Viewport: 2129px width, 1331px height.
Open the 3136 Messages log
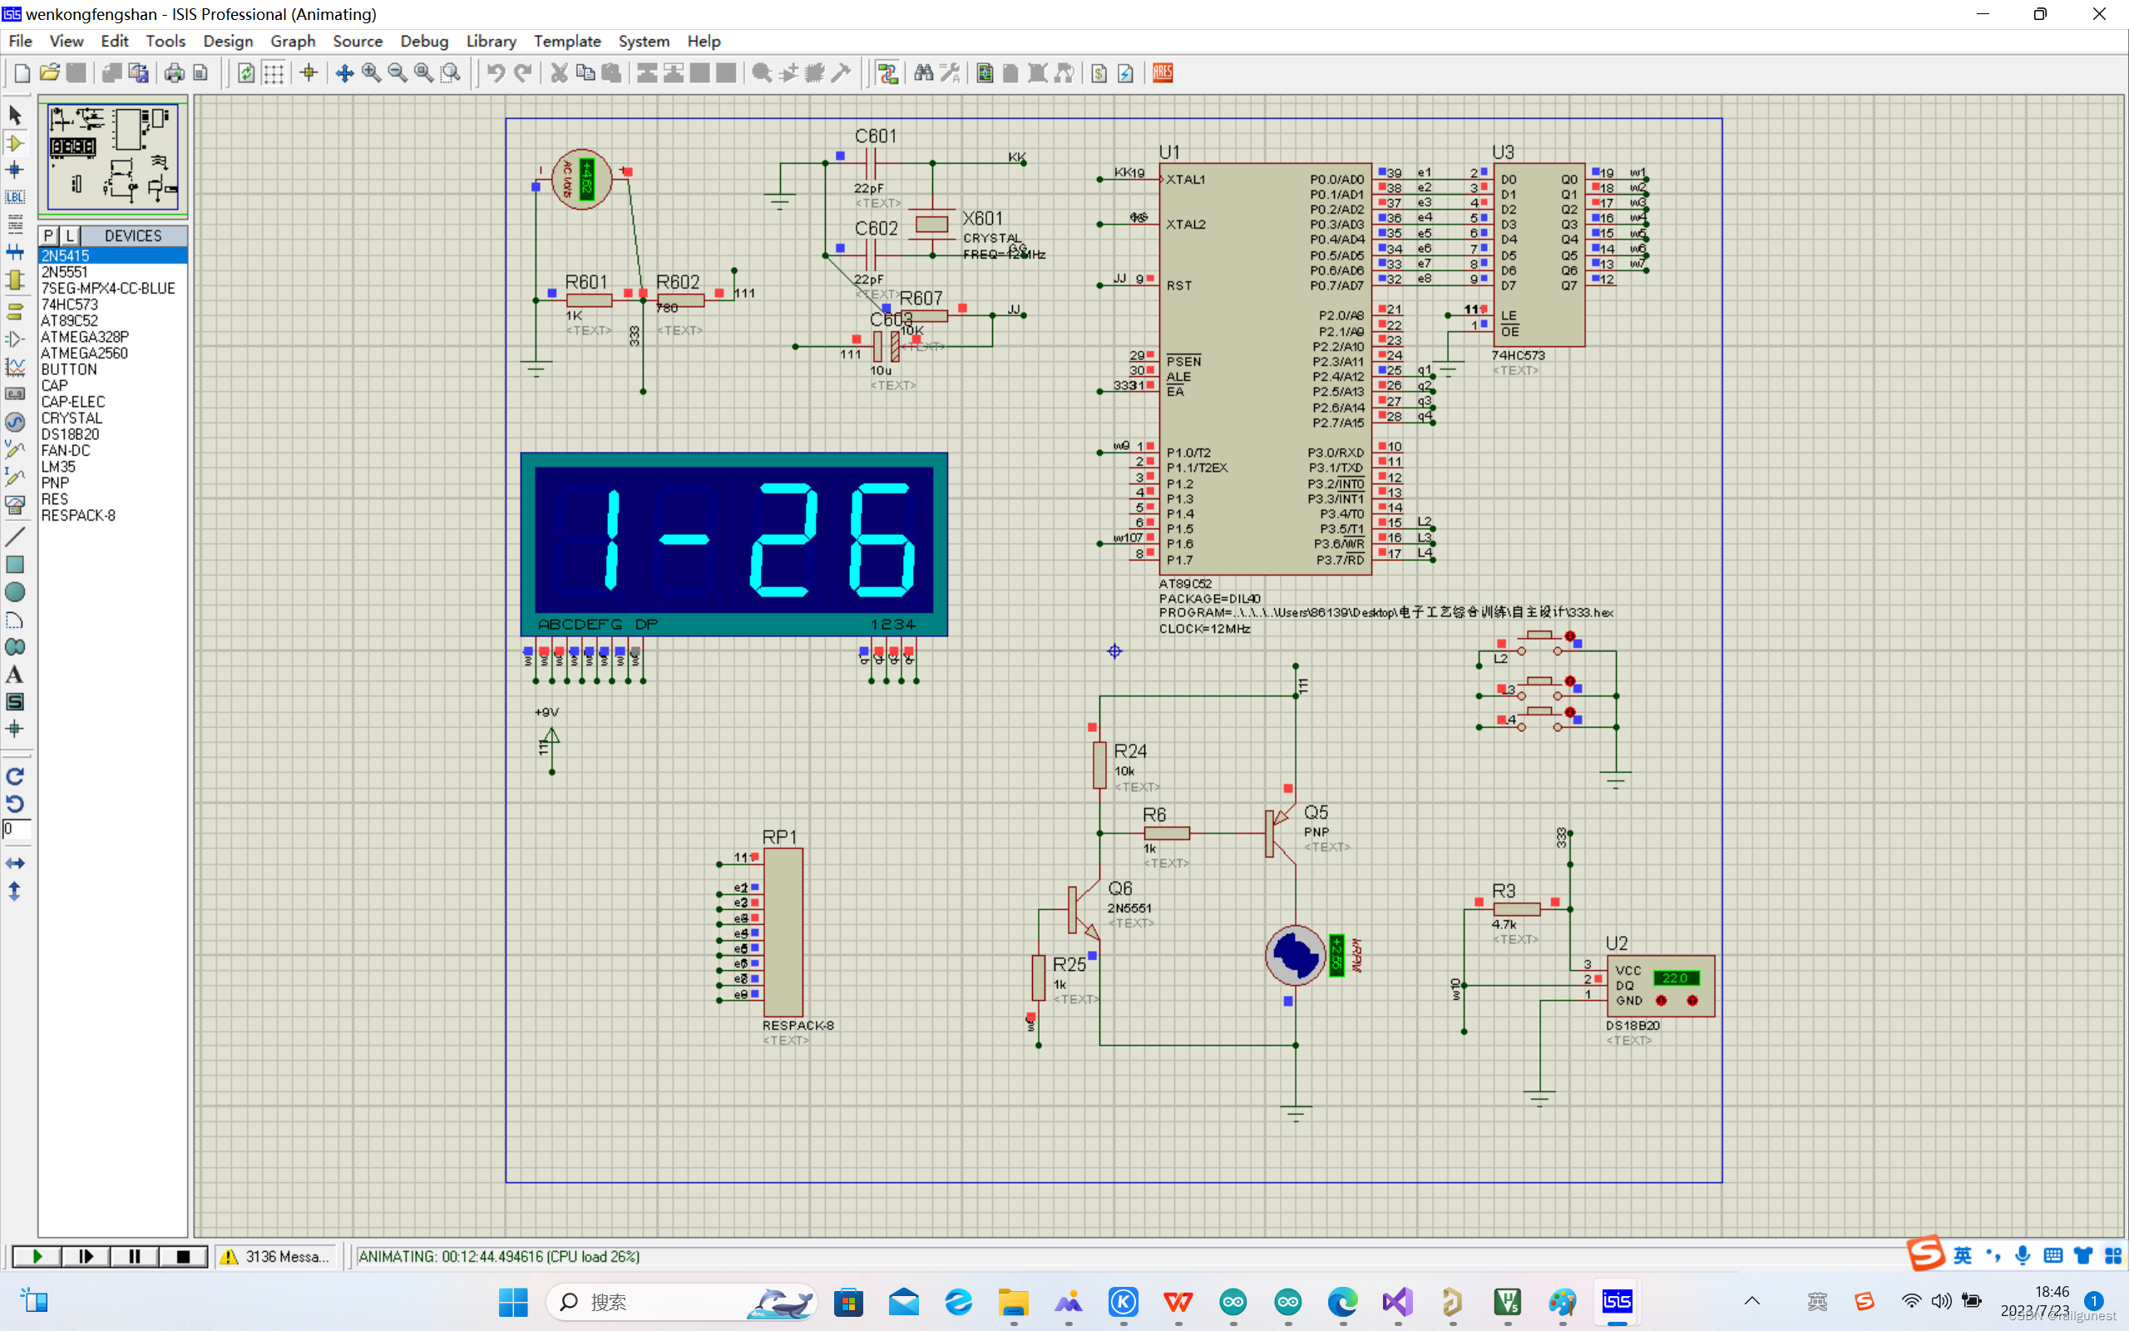pos(276,1256)
